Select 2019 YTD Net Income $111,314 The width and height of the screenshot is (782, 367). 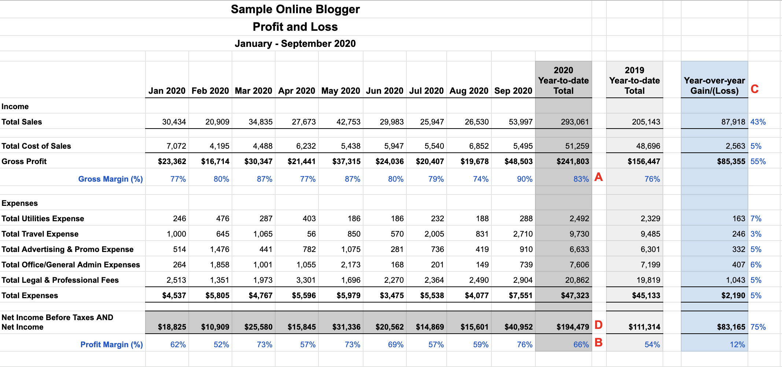(x=644, y=327)
